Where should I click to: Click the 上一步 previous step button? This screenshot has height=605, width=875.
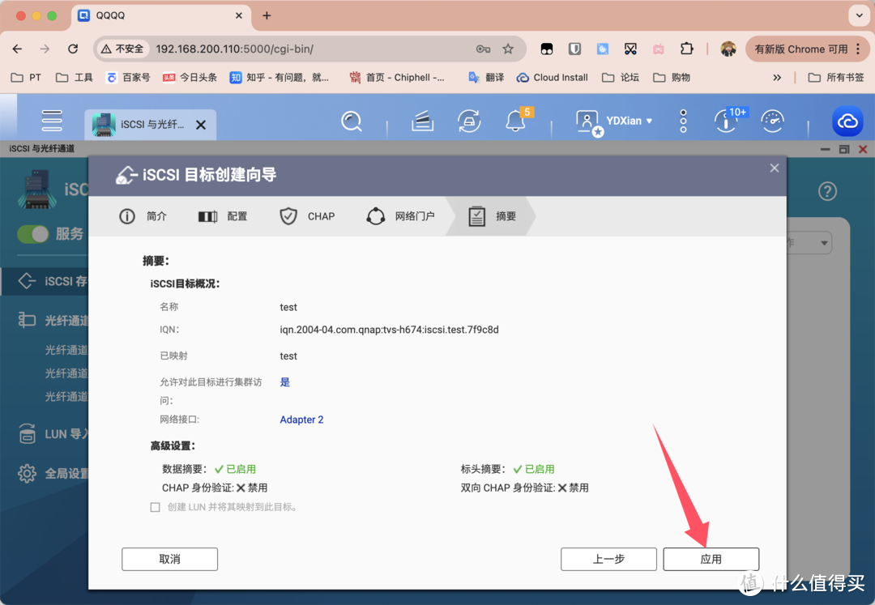pos(608,559)
